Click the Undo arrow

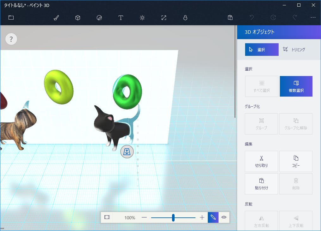(x=252, y=18)
